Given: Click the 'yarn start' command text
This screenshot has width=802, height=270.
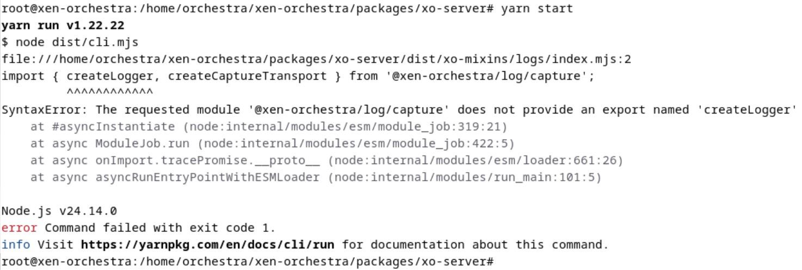Looking at the screenshot, I should [x=536, y=9].
